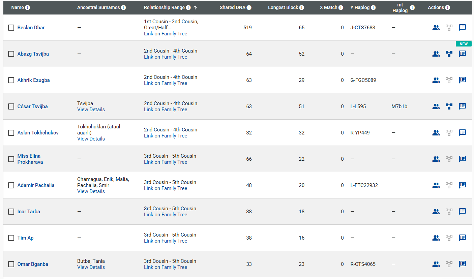Open Miss Elina Prokharava's profile
474x279 pixels.
click(x=30, y=159)
